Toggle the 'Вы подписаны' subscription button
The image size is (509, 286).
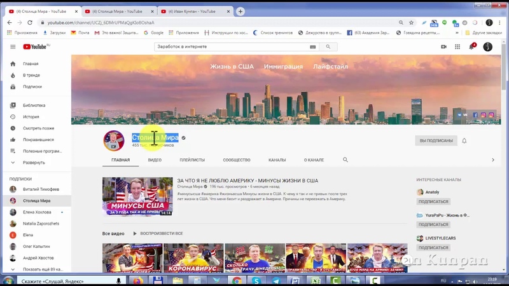click(436, 140)
